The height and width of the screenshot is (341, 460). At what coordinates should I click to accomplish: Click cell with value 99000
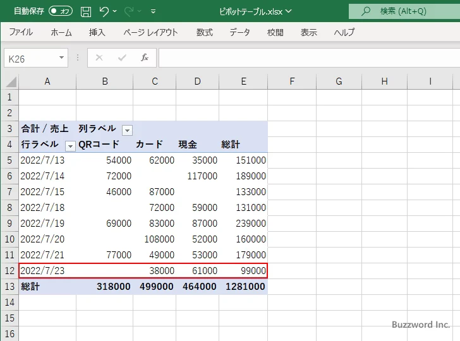pos(243,271)
